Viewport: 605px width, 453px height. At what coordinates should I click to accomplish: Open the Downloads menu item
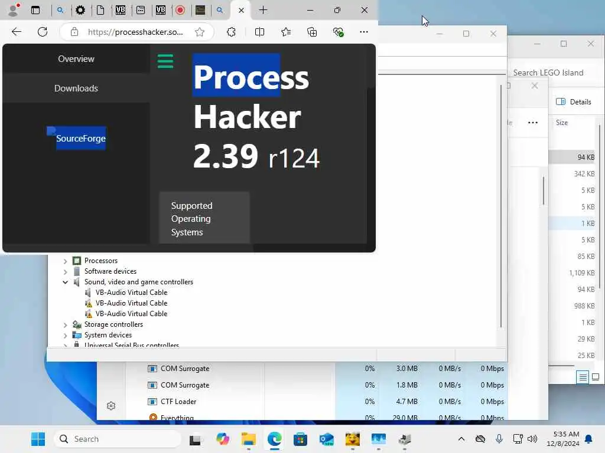click(x=76, y=88)
